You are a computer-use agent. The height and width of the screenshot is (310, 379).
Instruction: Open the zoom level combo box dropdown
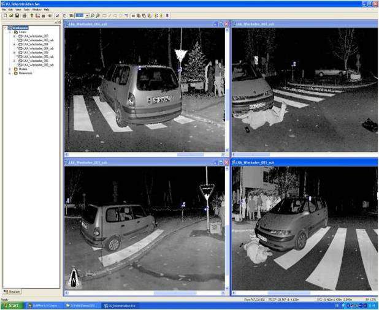pyautogui.click(x=87, y=15)
